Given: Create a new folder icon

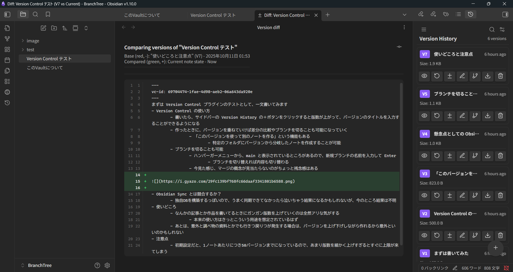Looking at the screenshot, I should [54, 28].
